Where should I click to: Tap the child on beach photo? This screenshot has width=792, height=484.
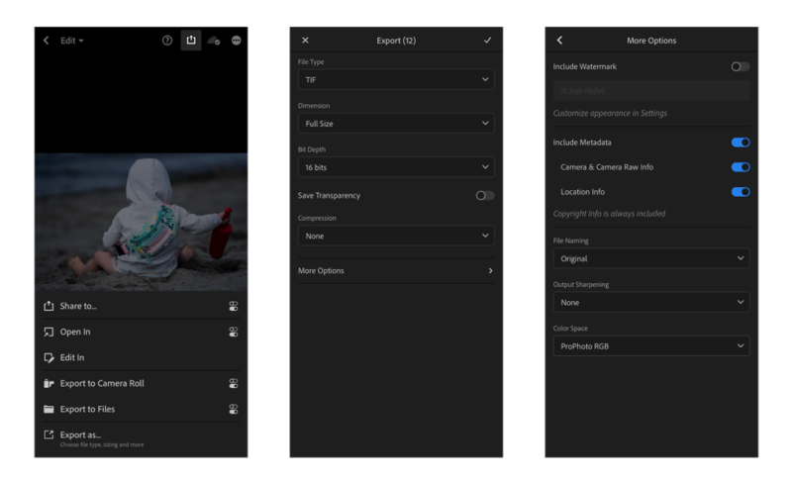[x=141, y=222]
